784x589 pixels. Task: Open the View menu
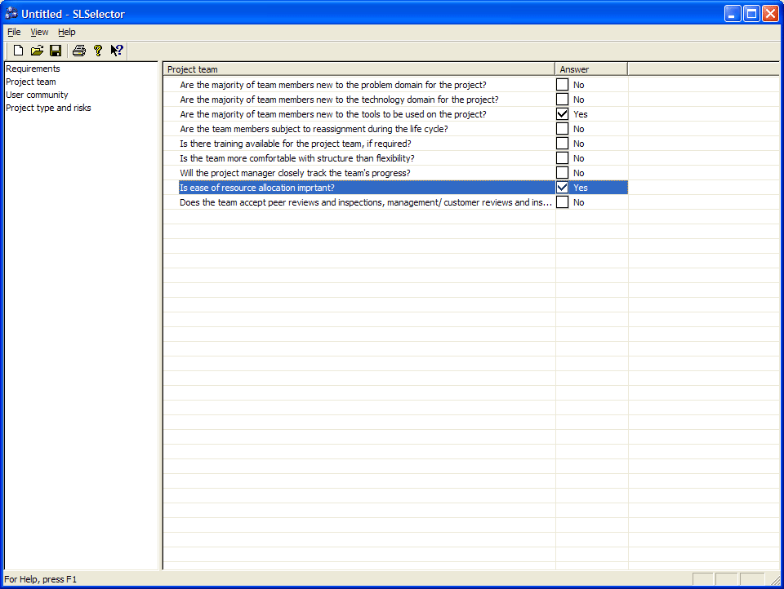pos(39,32)
